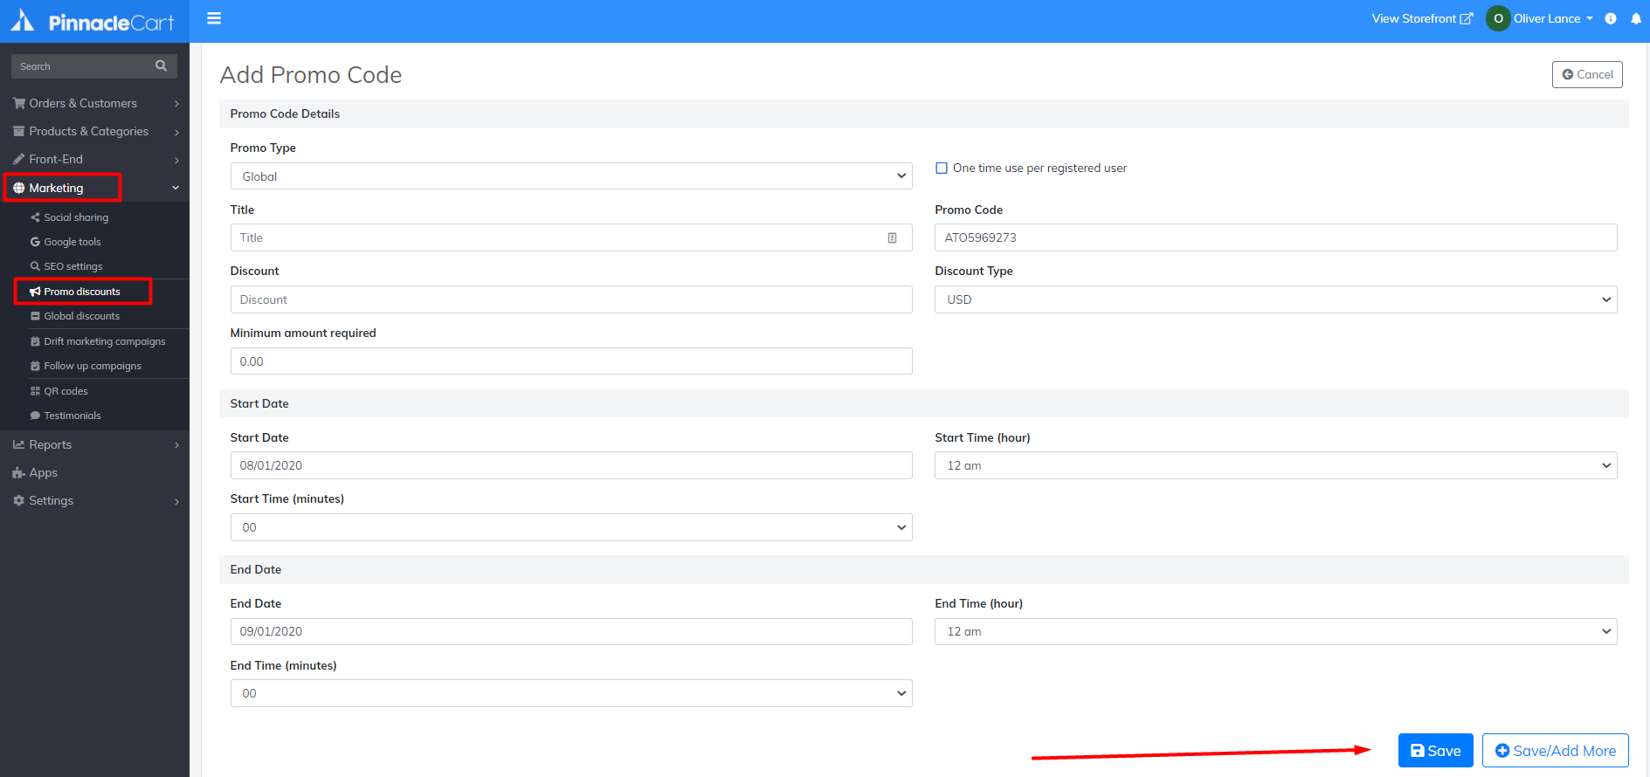Open the End Time (minutes) dropdown
This screenshot has height=777, width=1650.
[571, 693]
